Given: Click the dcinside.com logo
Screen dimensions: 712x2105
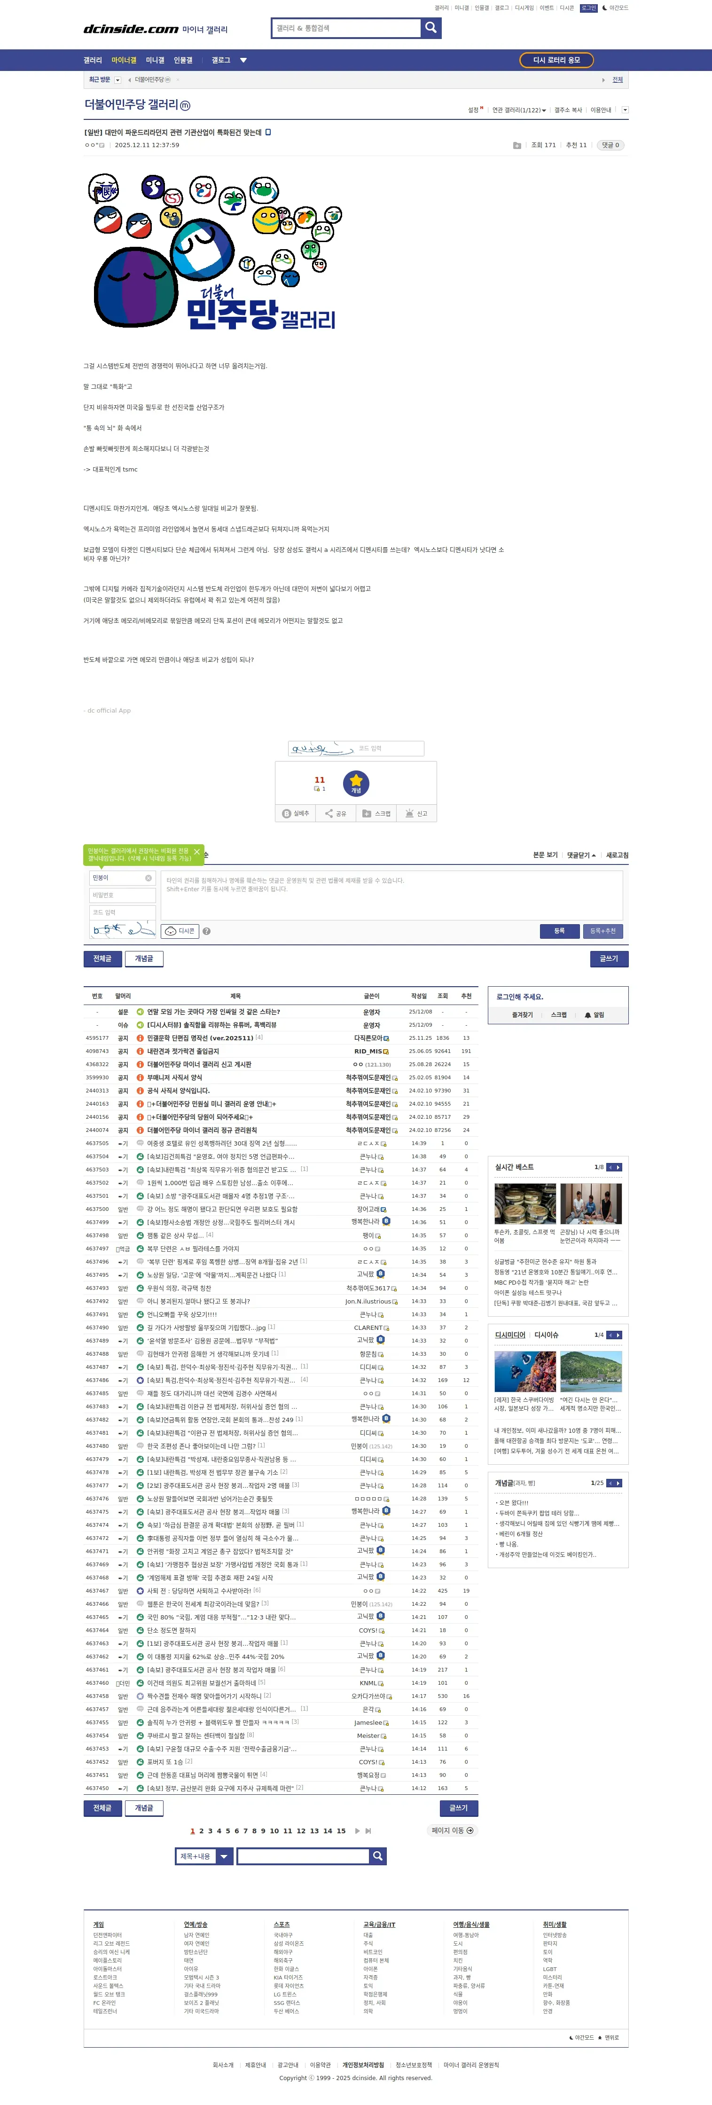Looking at the screenshot, I should pos(131,30).
